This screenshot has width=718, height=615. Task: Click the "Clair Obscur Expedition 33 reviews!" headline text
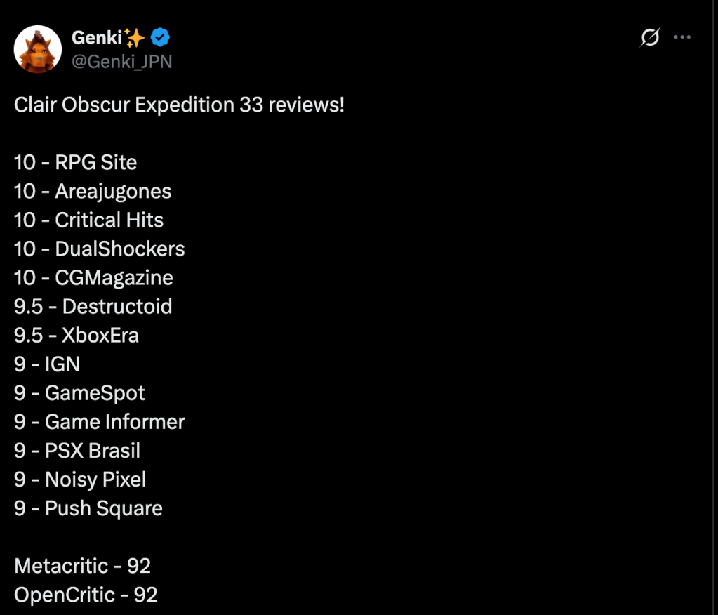tap(179, 105)
